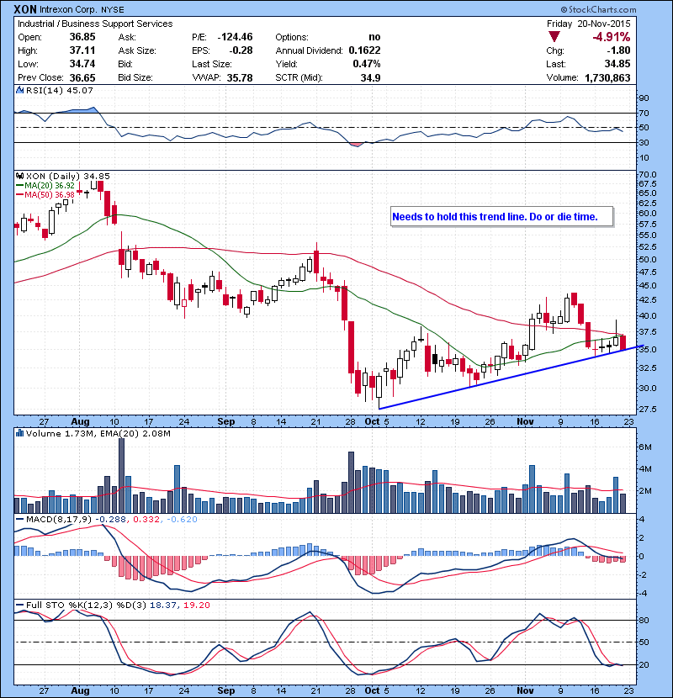This screenshot has height=698, width=673.
Task: Click the percent change -4.91%
Action: pos(611,37)
